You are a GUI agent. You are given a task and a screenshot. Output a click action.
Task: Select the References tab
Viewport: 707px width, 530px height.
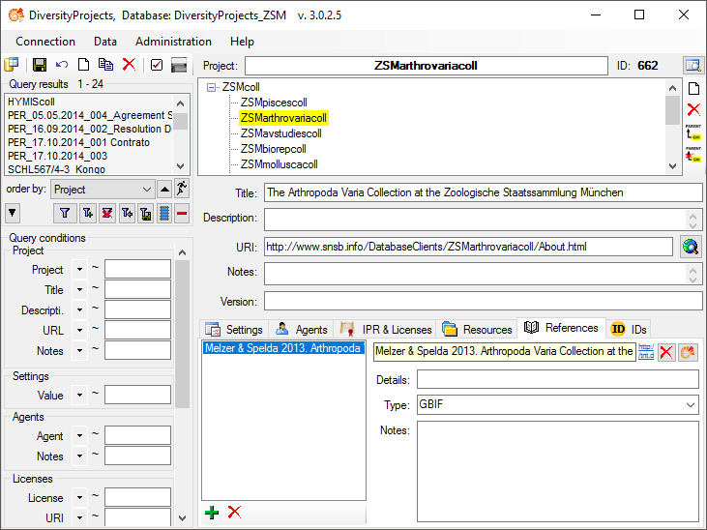coord(561,328)
